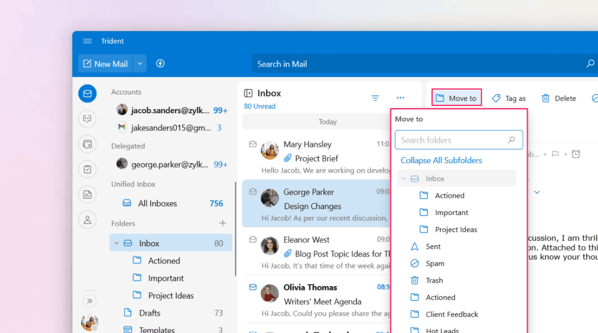The width and height of the screenshot is (598, 333).
Task: Add a new folder with the plus icon
Action: [223, 223]
